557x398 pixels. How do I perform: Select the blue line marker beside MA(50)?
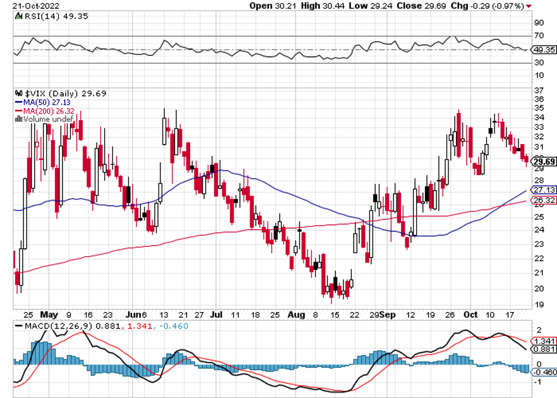(x=17, y=102)
